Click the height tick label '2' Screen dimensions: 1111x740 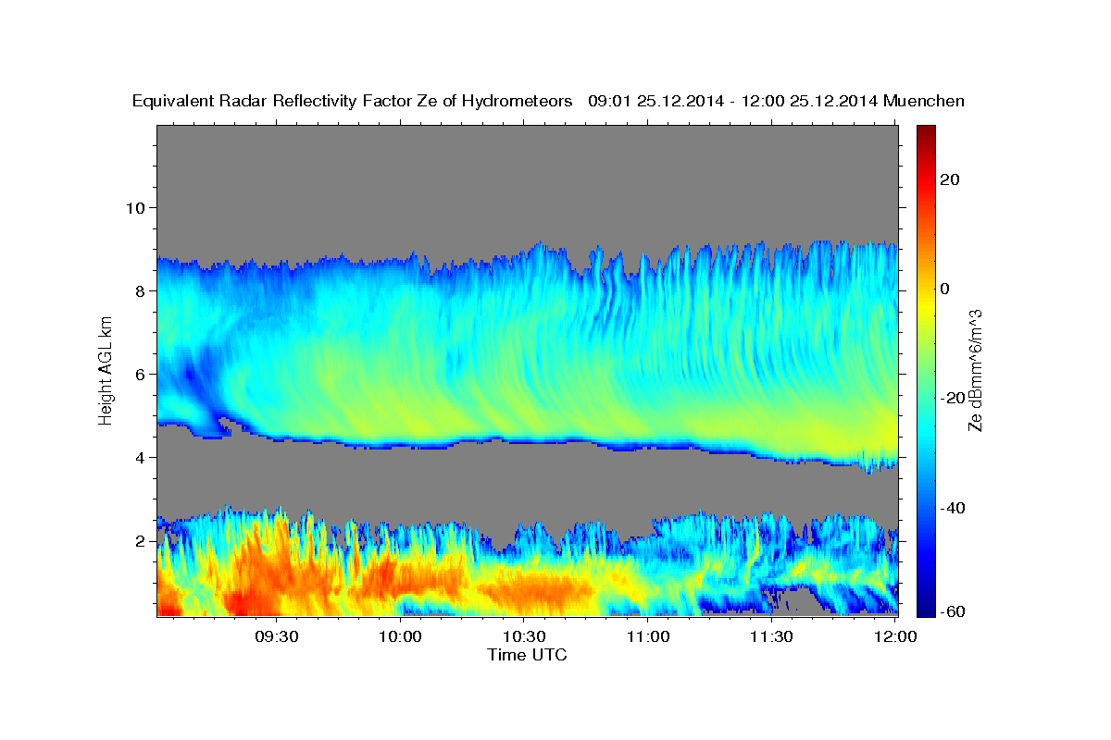(140, 541)
